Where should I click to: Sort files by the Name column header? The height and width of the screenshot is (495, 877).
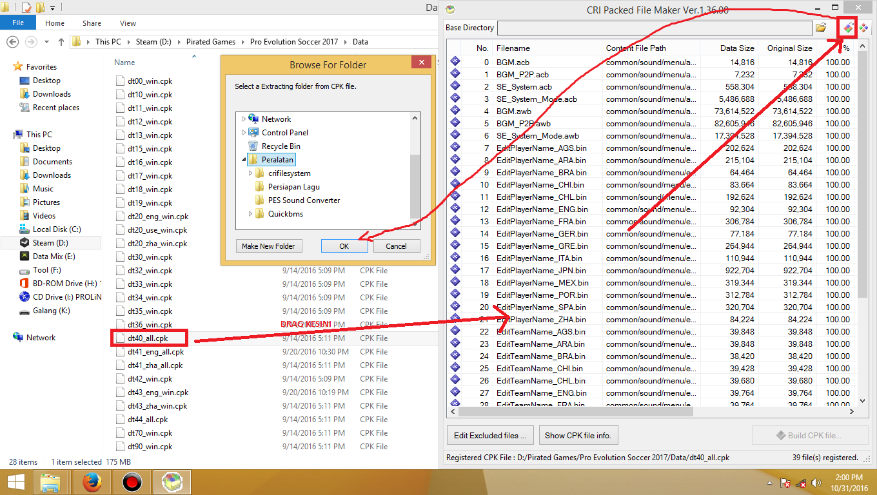(124, 63)
